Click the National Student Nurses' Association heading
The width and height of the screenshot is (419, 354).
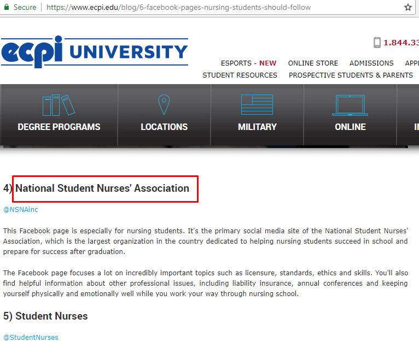[102, 188]
